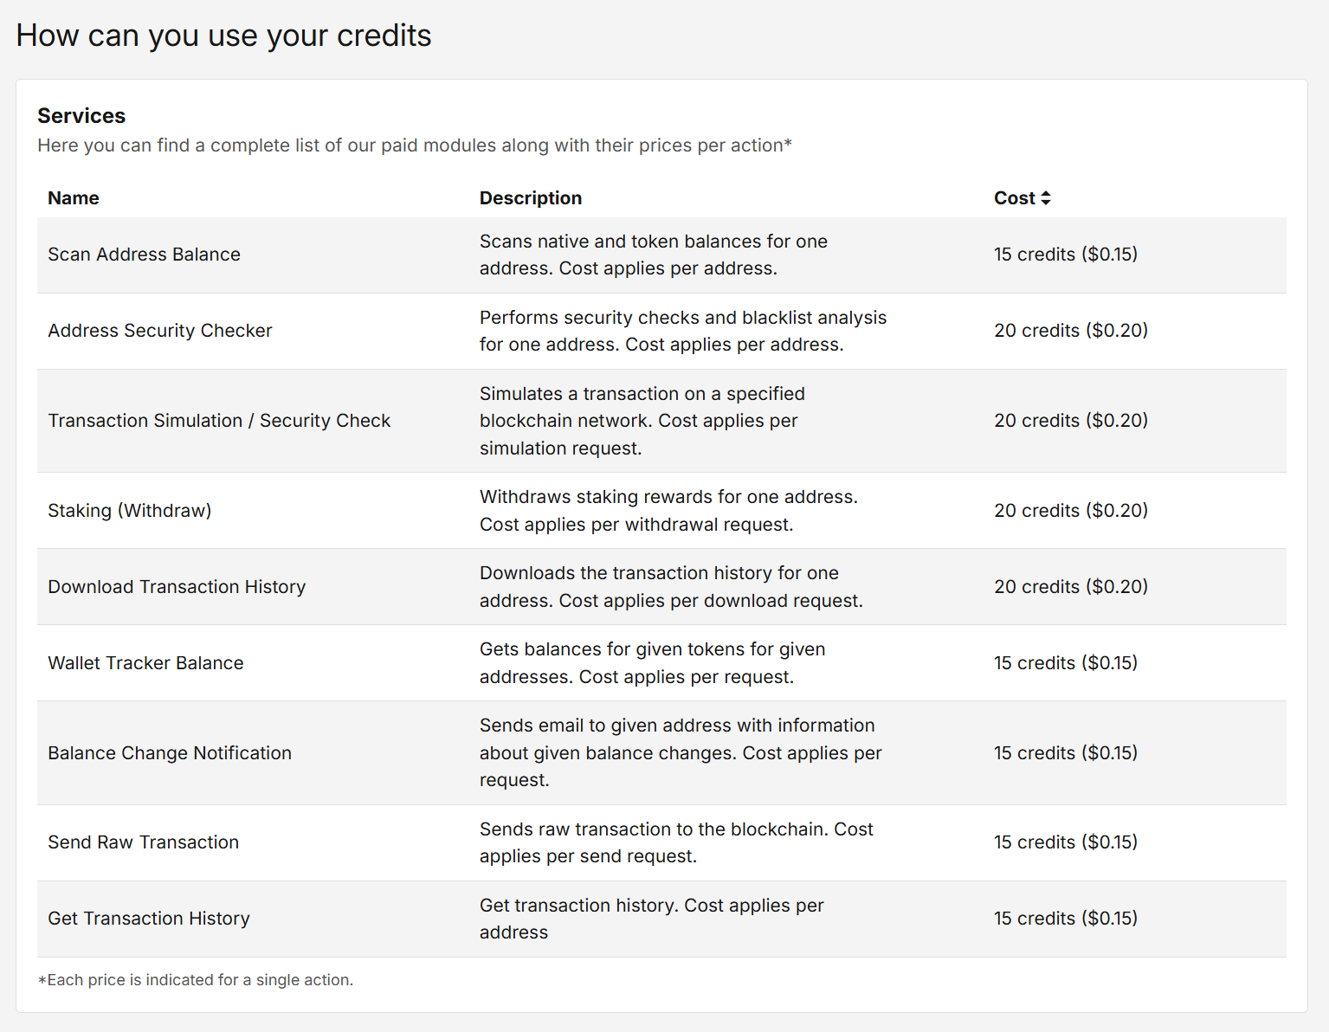1329x1032 pixels.
Task: Select the Staking (Withdraw) service name
Action: click(x=129, y=511)
